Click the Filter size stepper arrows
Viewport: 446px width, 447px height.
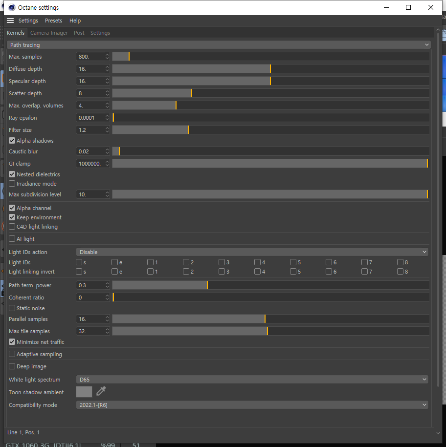coord(107,130)
